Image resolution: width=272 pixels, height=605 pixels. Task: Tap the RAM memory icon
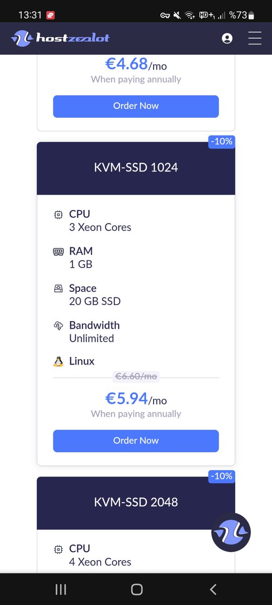coord(58,251)
